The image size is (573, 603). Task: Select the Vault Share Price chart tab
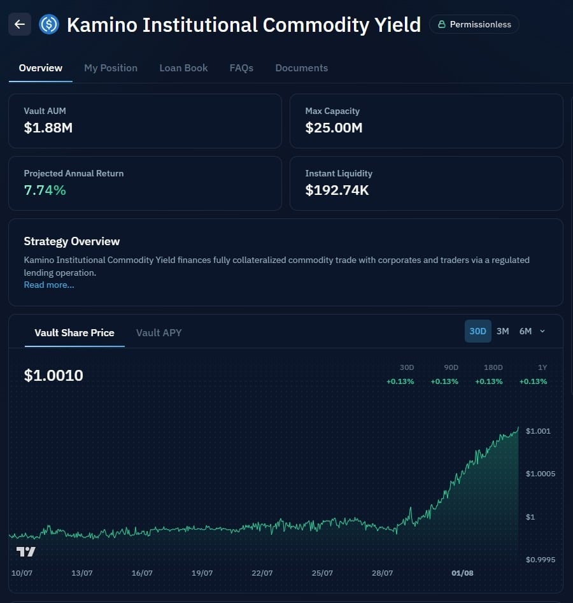tap(74, 332)
